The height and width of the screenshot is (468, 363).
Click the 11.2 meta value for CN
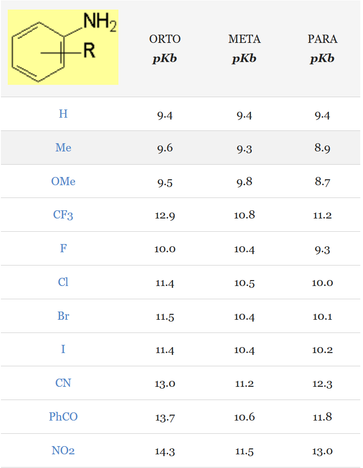click(245, 384)
